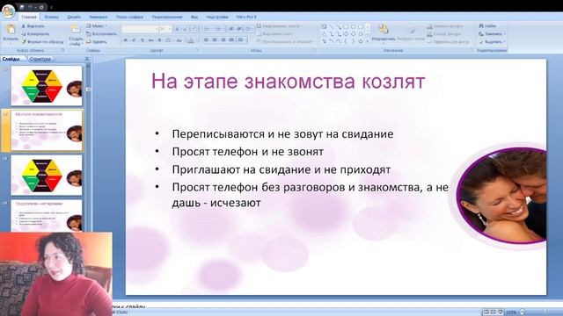
Task: Toggle numbered list
Action: [x=219, y=29]
